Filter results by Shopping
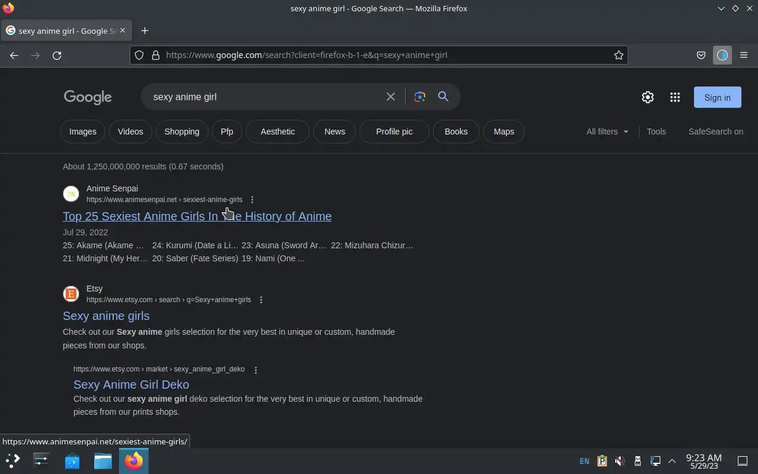This screenshot has height=474, width=758. point(182,132)
